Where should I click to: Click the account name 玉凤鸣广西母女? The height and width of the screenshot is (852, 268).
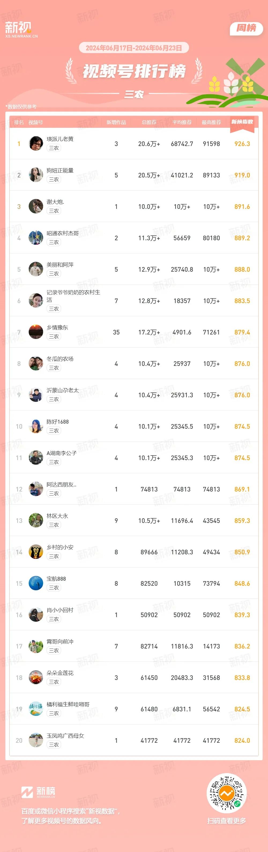coord(65,736)
